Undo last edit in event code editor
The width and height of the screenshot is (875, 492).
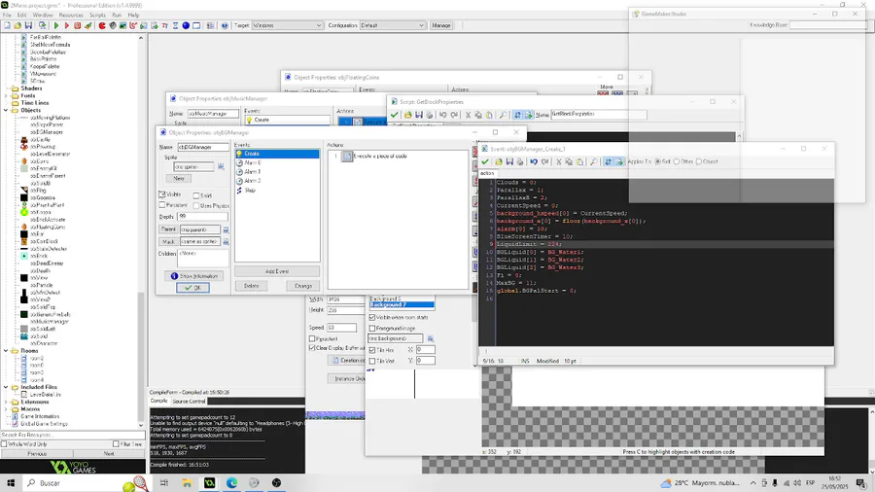point(534,161)
